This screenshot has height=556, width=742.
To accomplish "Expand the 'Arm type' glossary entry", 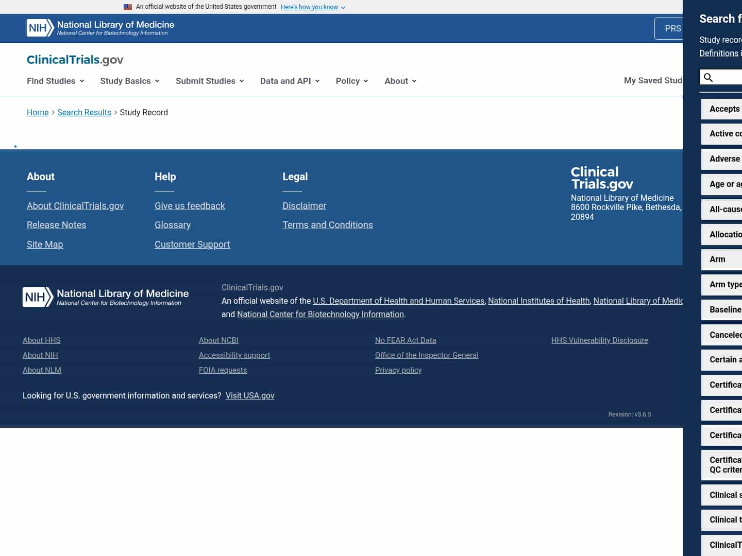I will (722, 285).
